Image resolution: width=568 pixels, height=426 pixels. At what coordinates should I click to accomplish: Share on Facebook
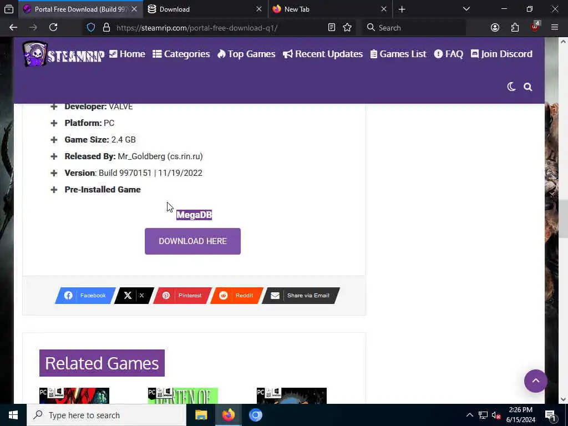coord(85,296)
